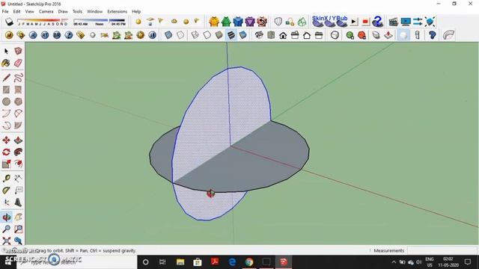Image resolution: width=479 pixels, height=269 pixels.
Task: Open the blue question mark help icon
Action: 377,22
